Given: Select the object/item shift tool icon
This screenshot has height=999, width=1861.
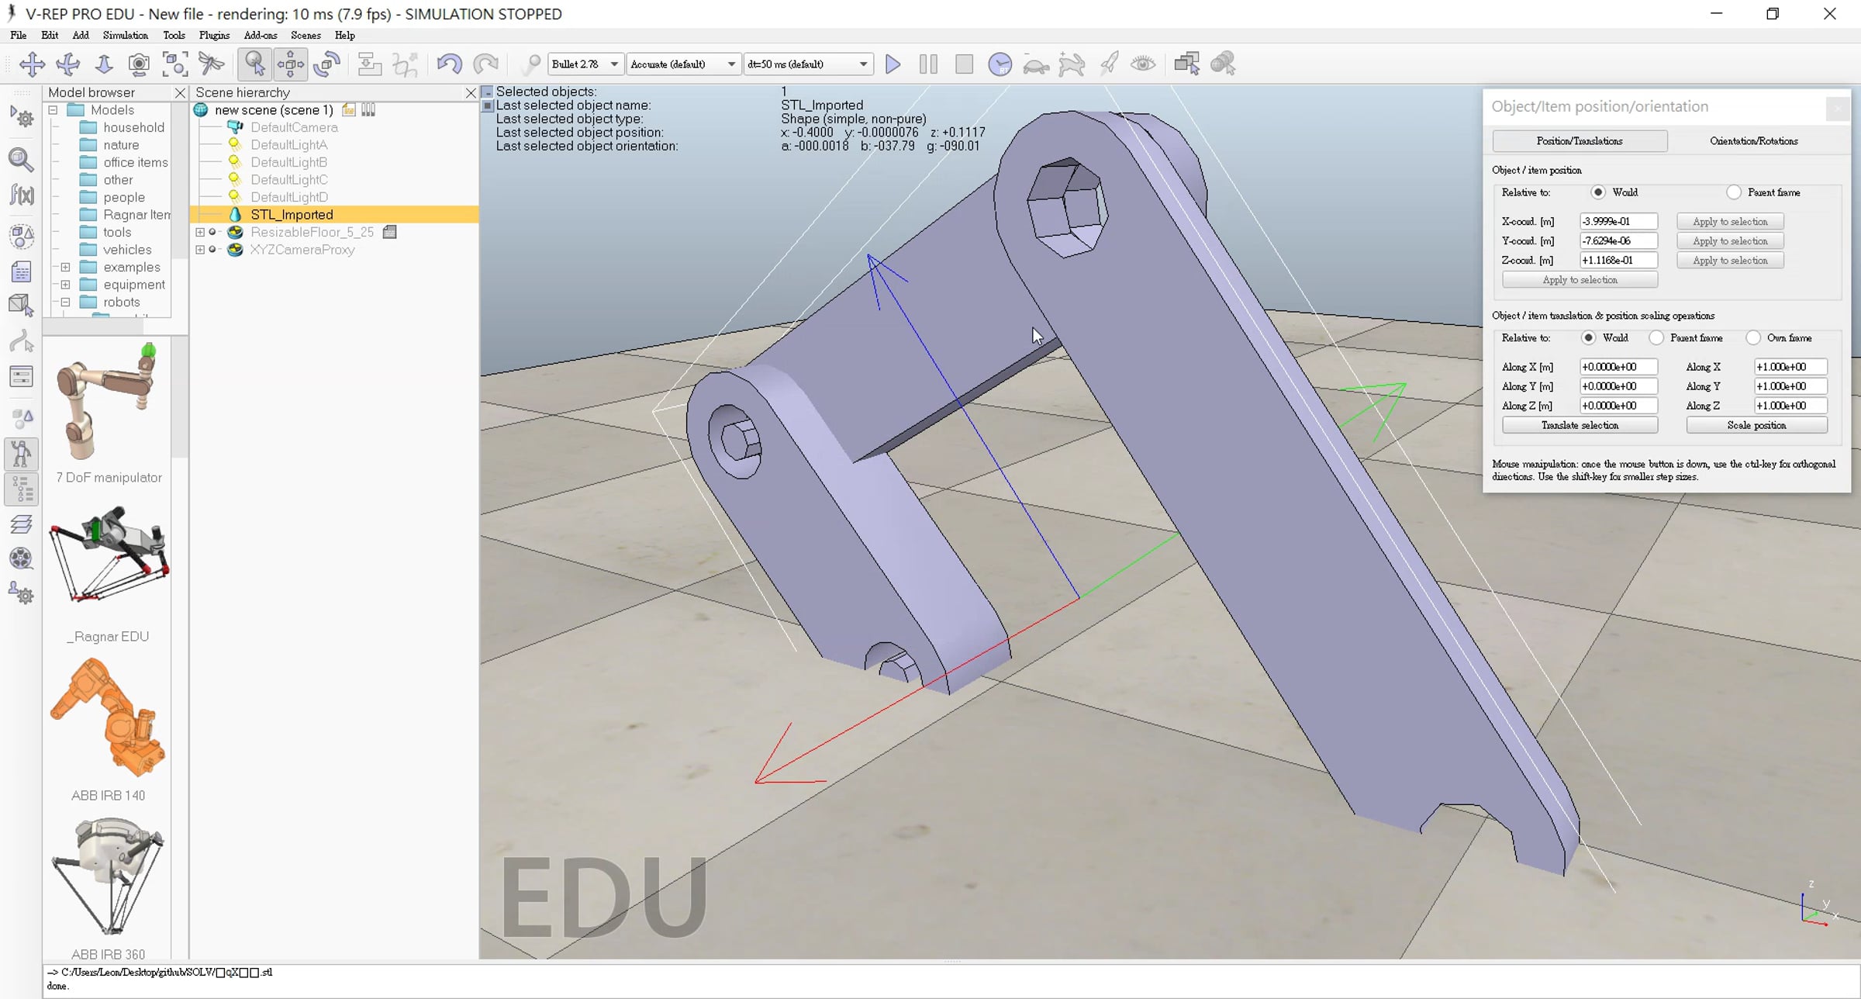Looking at the screenshot, I should (x=291, y=64).
